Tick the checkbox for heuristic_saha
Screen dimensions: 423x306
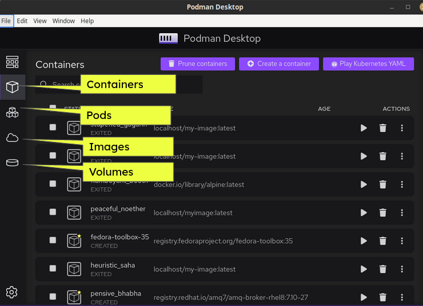tap(53, 268)
